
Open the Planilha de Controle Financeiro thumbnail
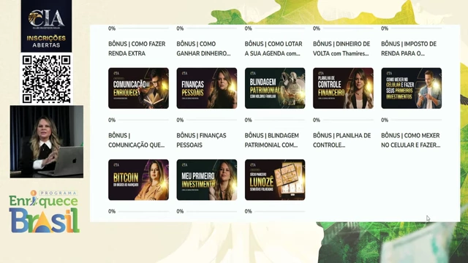tap(343, 88)
